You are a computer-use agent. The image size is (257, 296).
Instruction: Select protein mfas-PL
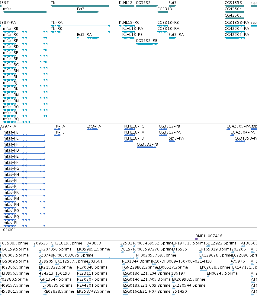tap(24, 226)
